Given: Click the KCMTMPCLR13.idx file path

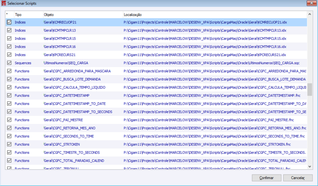Looking at the screenshot, I should (x=205, y=31).
